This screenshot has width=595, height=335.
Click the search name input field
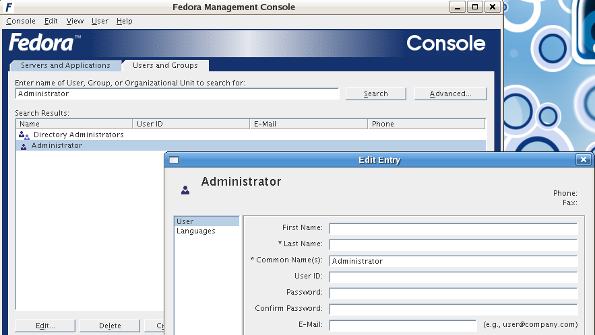(x=177, y=94)
